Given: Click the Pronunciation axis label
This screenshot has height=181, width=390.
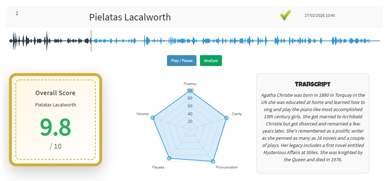Looking at the screenshot, I should [226, 167].
